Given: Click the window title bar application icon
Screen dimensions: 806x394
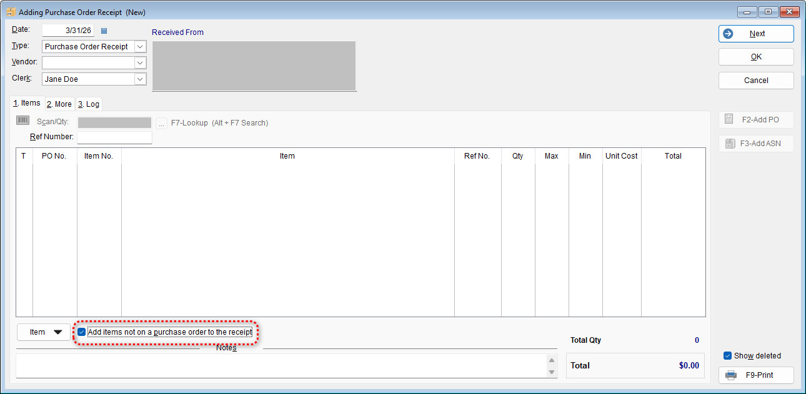Looking at the screenshot, I should pyautogui.click(x=11, y=12).
